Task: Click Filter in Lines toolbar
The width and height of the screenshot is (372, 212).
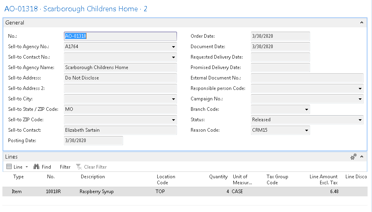Action: click(x=65, y=167)
